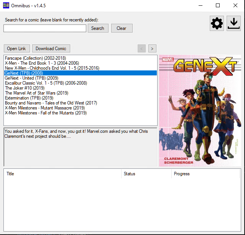Screen dimensions: 245x235
Task: Click the Omnibus app icon in title bar
Action: click(6, 5)
